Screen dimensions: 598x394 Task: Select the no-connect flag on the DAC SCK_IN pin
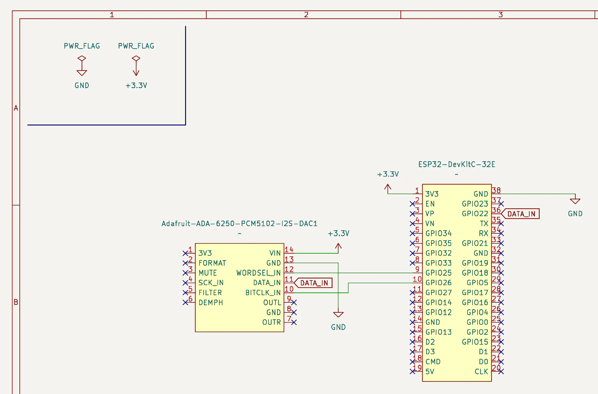point(185,283)
